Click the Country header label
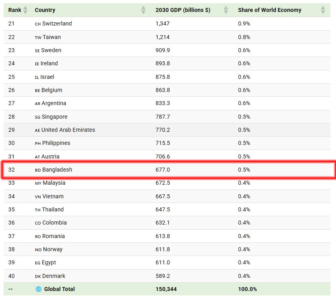 tap(45, 10)
